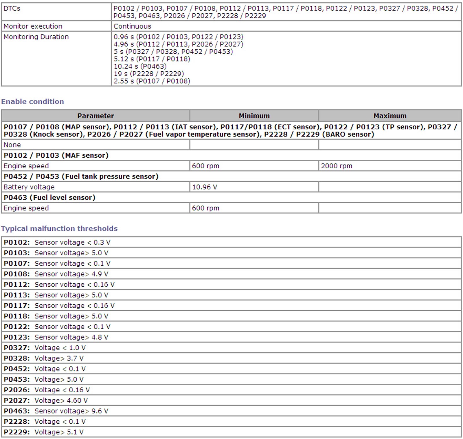
Task: Click the 10.24 s (P0463) duration line
Action: (140, 66)
